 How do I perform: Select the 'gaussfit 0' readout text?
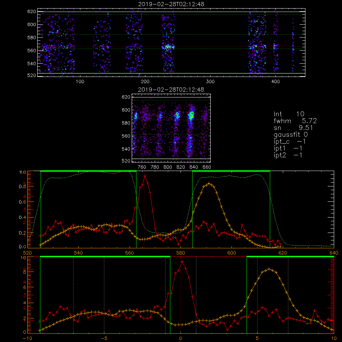point(291,135)
